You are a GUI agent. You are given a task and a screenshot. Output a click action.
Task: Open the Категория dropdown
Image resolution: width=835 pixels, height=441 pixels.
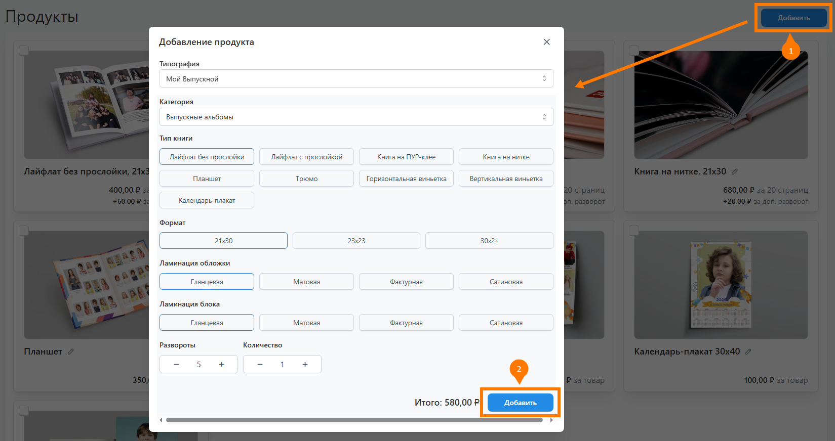click(356, 117)
